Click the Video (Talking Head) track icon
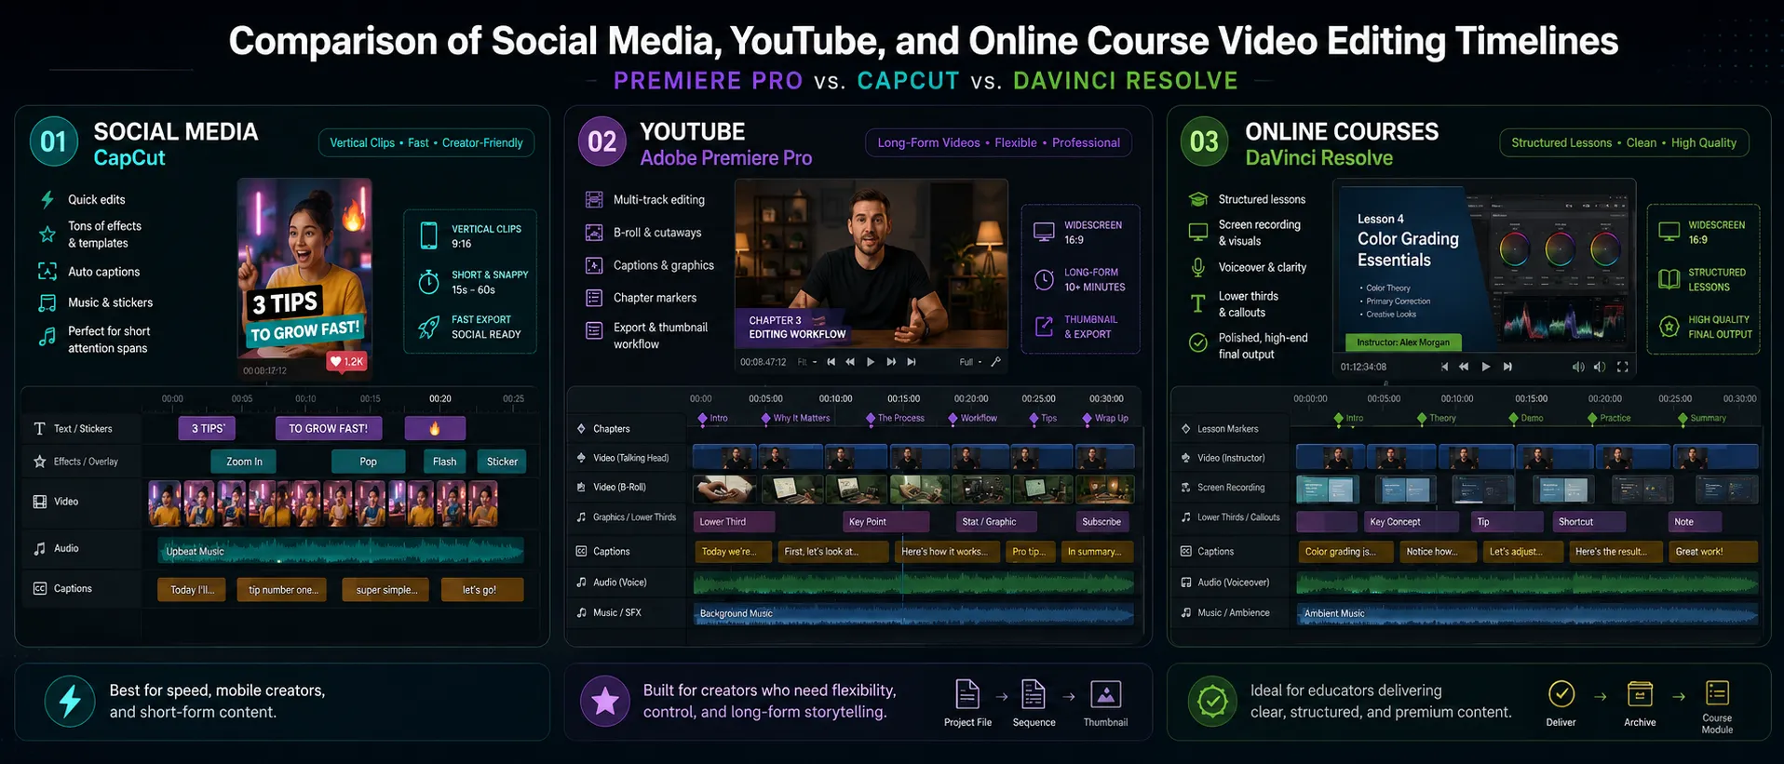1784x764 pixels. click(x=581, y=458)
